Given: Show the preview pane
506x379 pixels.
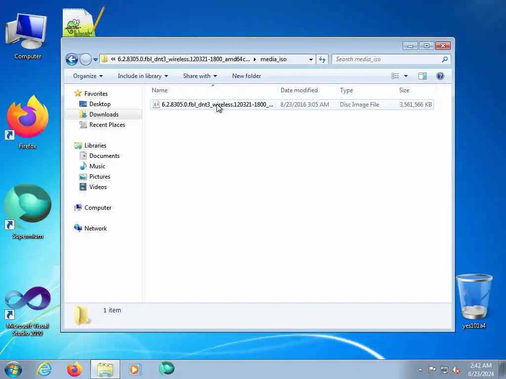Looking at the screenshot, I should tap(422, 76).
